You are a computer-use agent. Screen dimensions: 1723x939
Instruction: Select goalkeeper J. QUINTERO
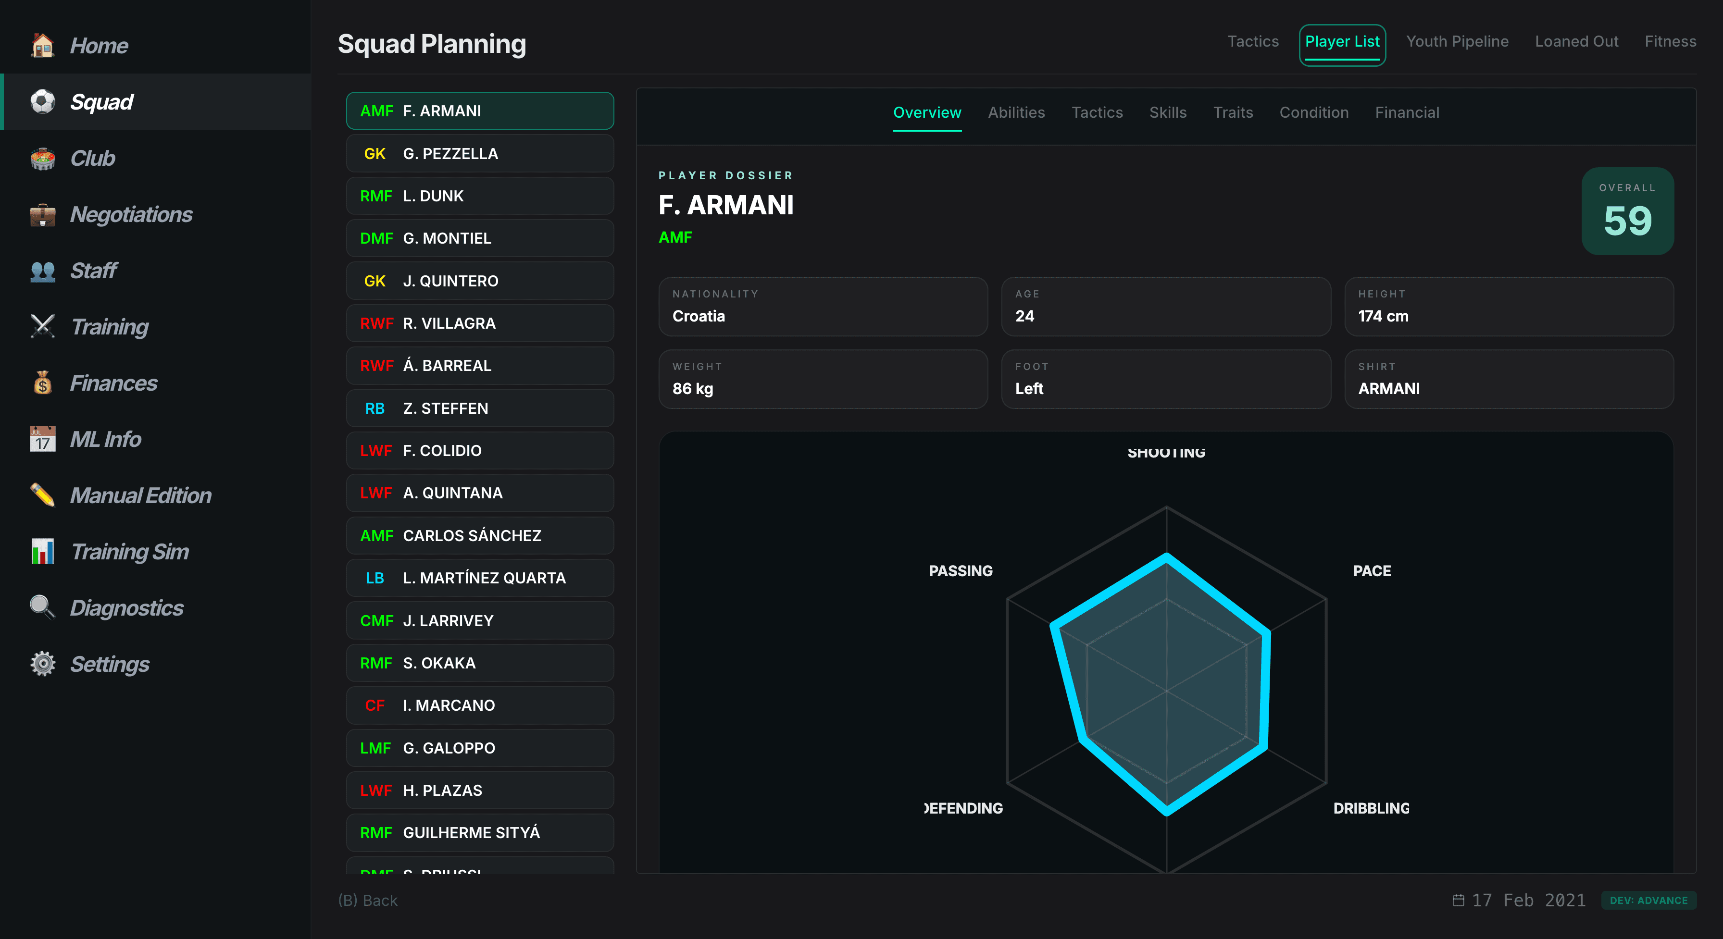pos(480,280)
